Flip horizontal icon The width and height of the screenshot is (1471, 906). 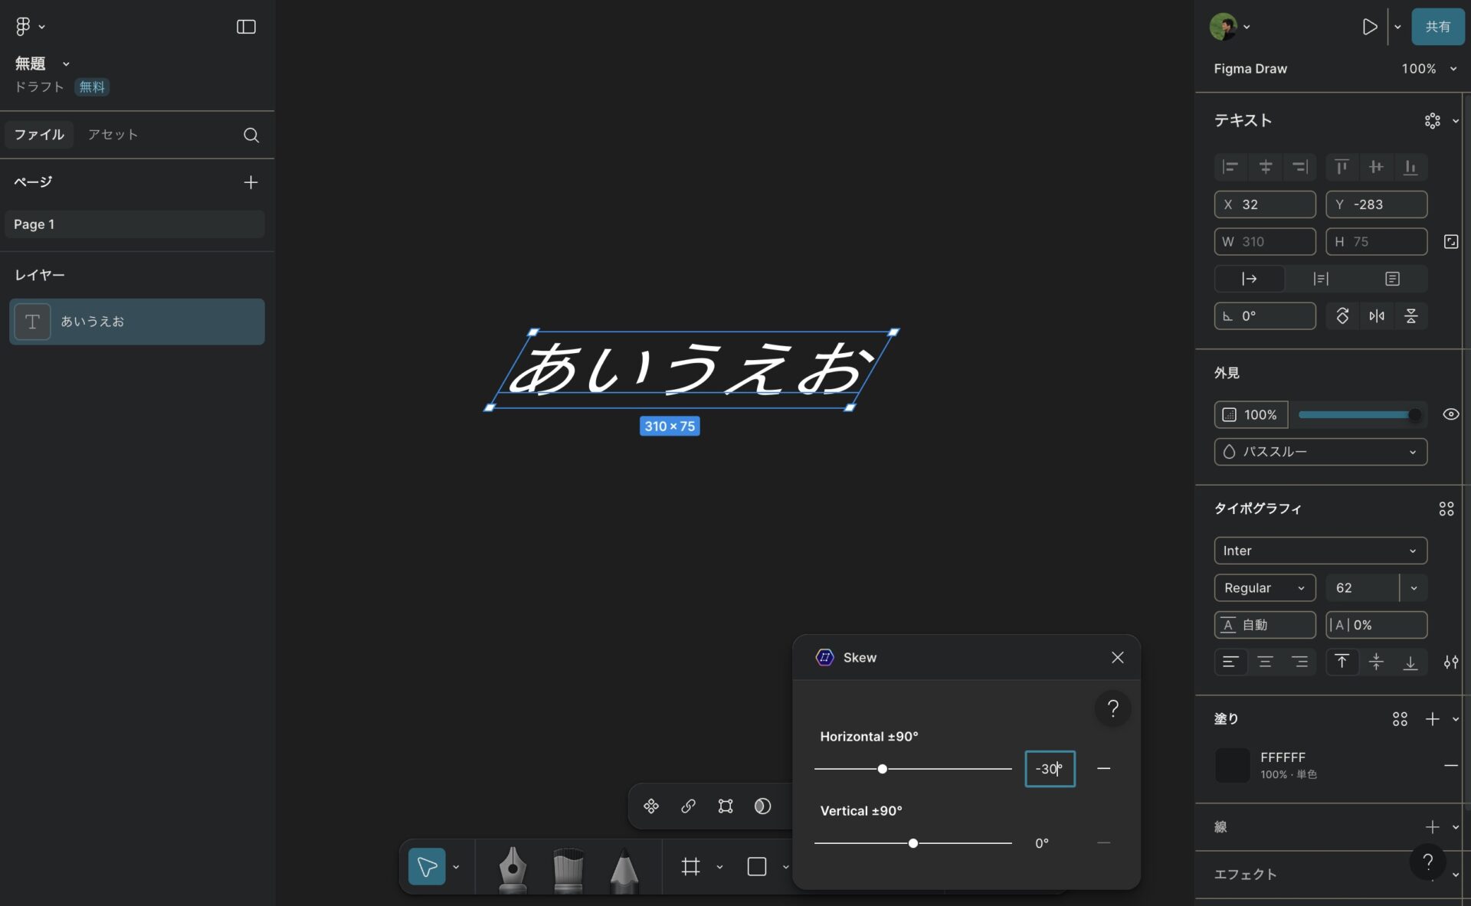click(x=1377, y=316)
